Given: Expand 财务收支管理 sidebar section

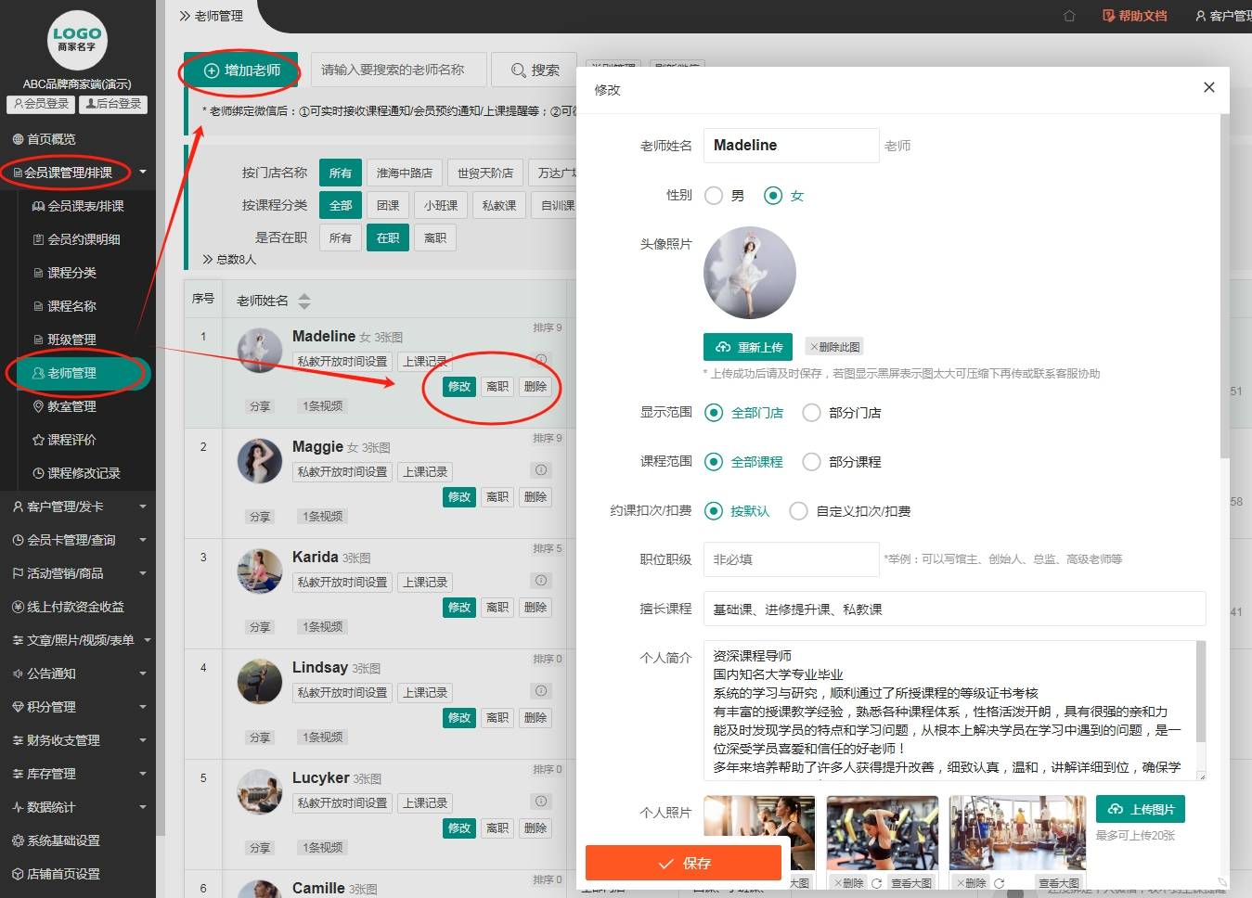Looking at the screenshot, I should pyautogui.click(x=78, y=740).
